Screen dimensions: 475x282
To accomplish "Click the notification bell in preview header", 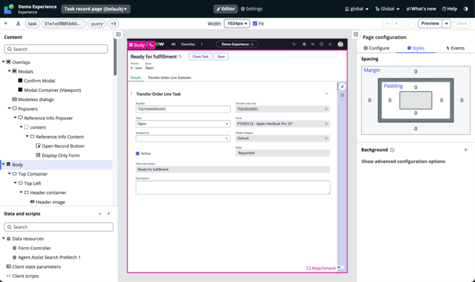I will point(330,44).
